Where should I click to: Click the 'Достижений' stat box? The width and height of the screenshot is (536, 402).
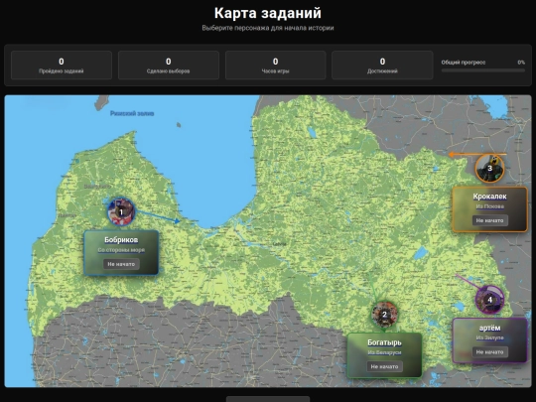pyautogui.click(x=382, y=65)
